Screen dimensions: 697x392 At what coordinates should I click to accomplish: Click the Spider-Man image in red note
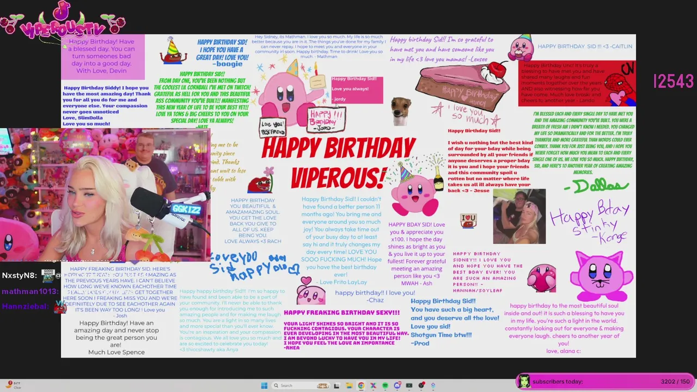pyautogui.click(x=622, y=83)
